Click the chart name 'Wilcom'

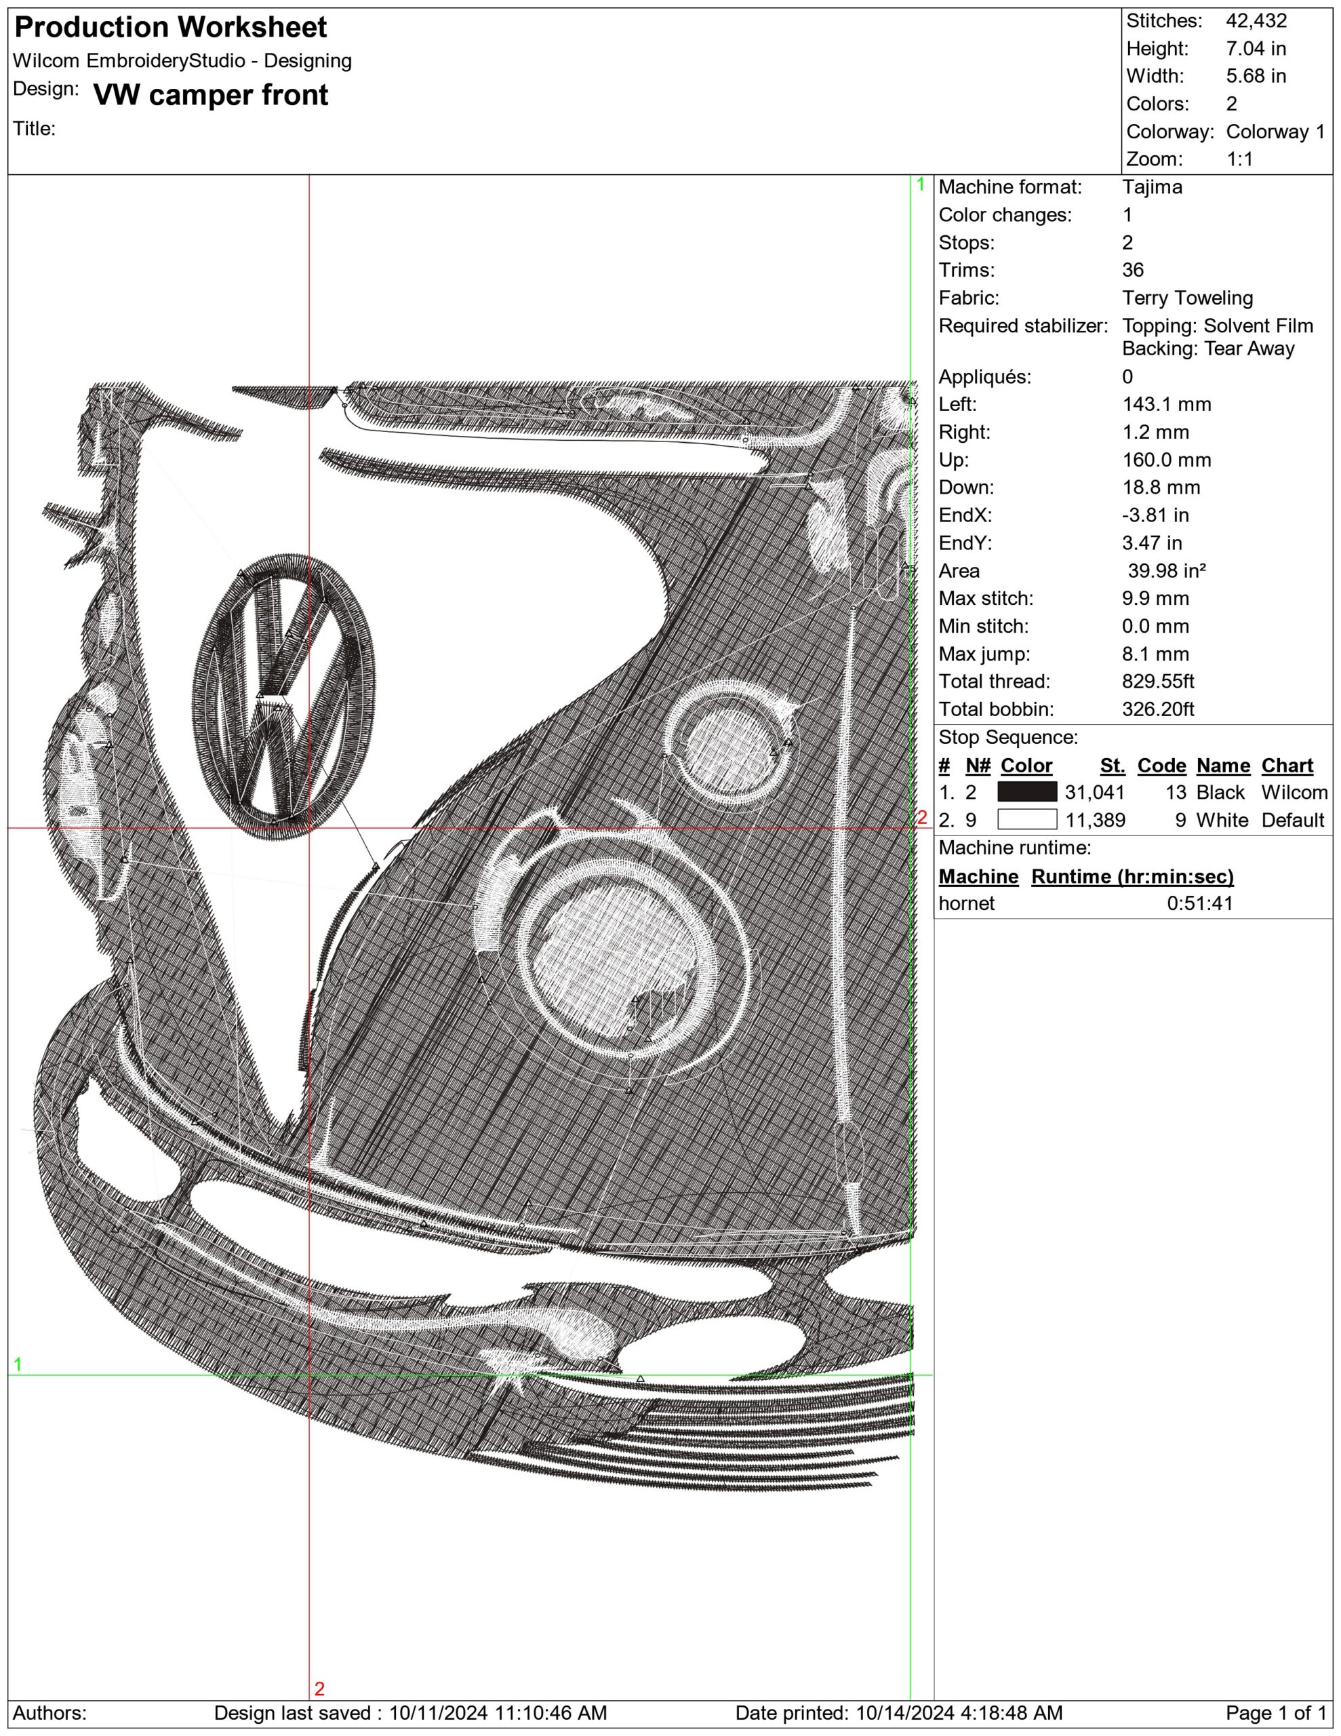pos(1294,793)
